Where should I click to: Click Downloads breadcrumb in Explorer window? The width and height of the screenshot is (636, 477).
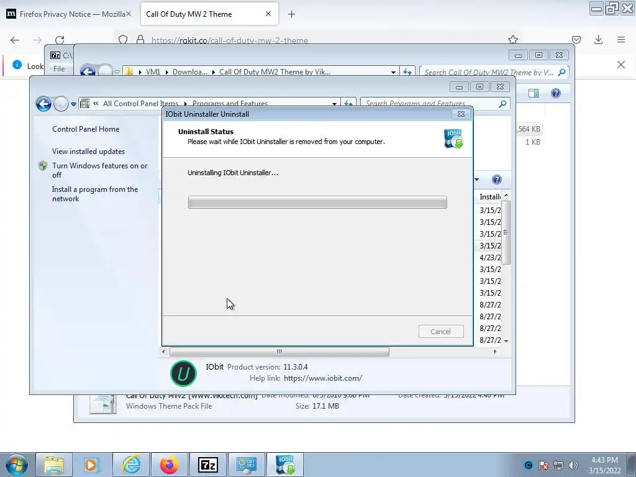(x=190, y=72)
